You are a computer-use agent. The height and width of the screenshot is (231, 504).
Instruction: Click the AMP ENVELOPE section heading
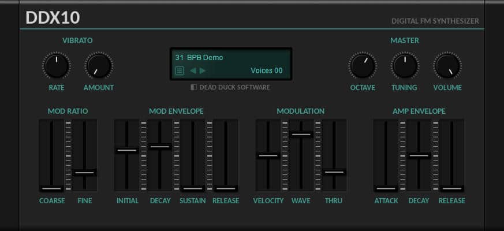click(419, 111)
